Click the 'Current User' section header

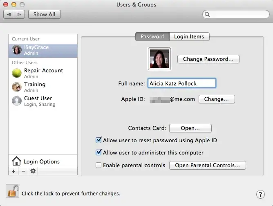26,39
